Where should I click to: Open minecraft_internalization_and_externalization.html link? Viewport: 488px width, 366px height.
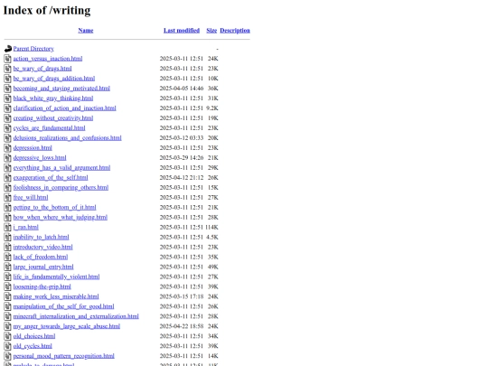point(76,316)
